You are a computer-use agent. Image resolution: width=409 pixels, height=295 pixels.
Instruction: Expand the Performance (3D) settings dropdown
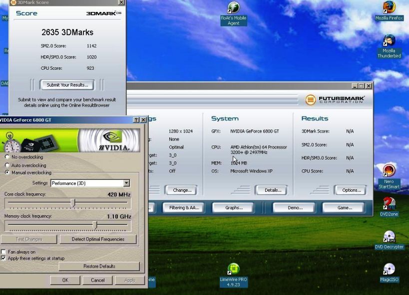pyautogui.click(x=126, y=183)
